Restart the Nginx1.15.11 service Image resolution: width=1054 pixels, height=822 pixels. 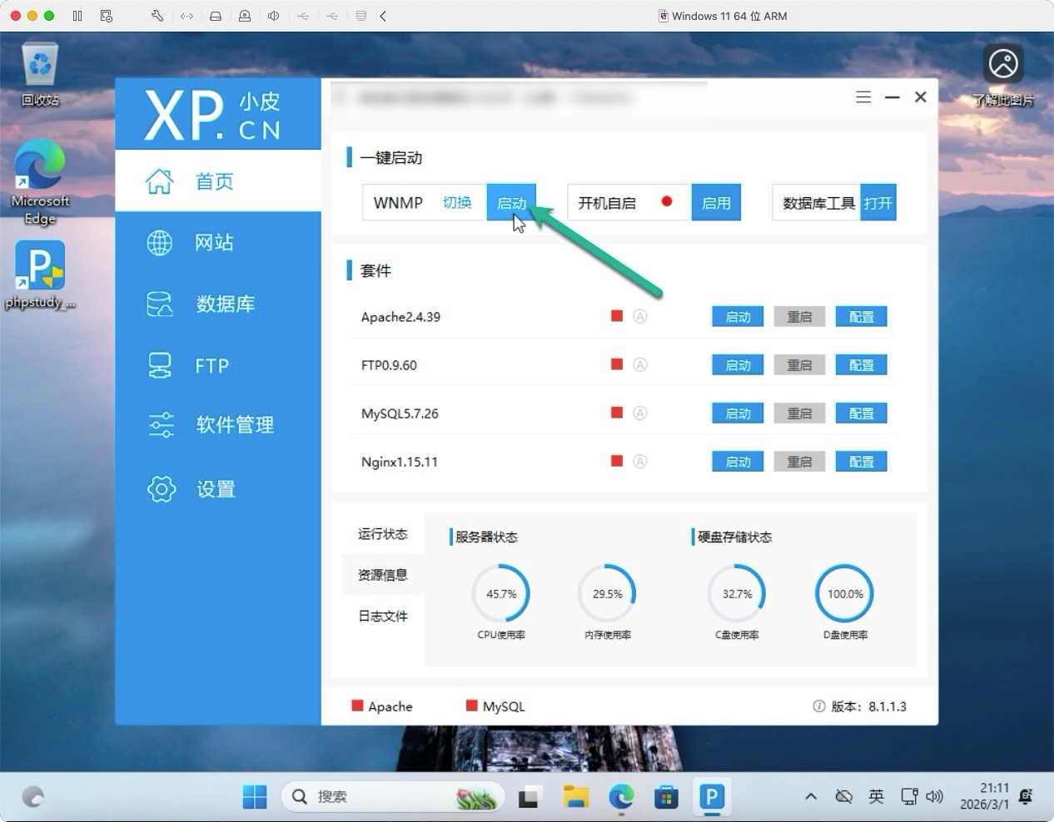pyautogui.click(x=799, y=461)
